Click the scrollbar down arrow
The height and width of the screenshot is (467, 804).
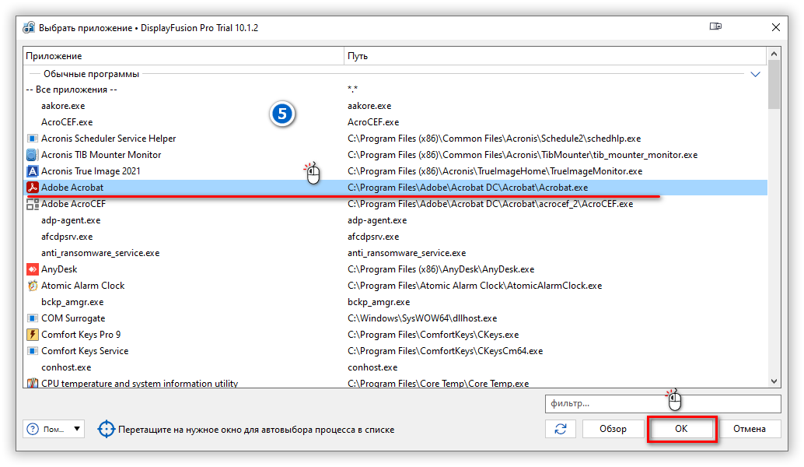774,381
